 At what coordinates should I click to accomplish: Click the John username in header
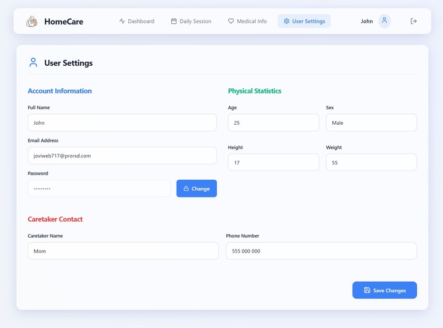pyautogui.click(x=367, y=21)
